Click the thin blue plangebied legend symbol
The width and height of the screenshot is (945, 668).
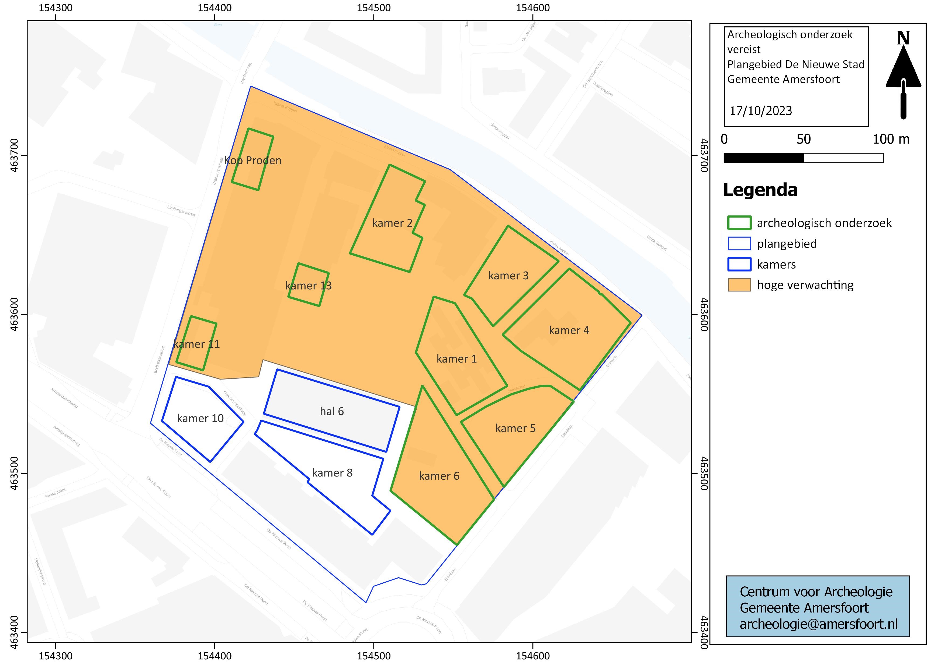pos(739,243)
